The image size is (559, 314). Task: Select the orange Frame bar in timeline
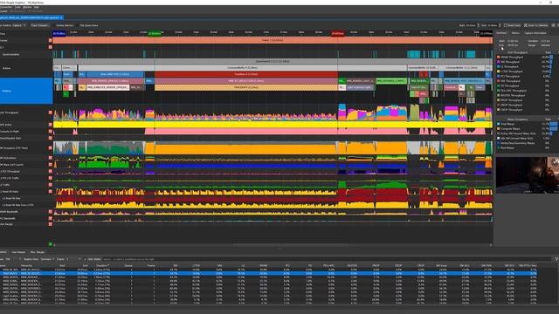273,40
